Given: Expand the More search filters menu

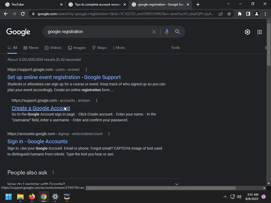Looking at the screenshot, I should (119, 48).
